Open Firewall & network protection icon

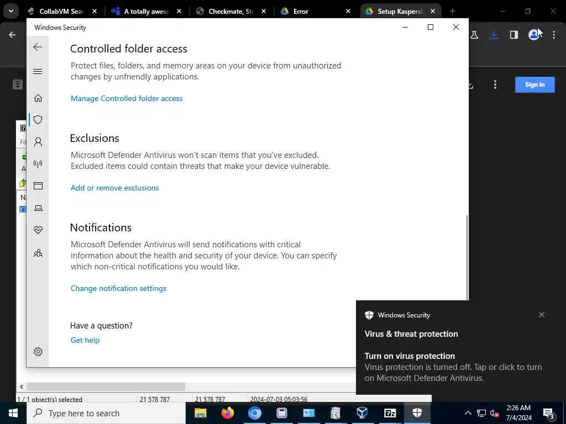38,164
